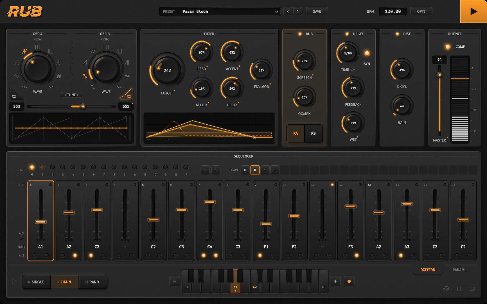This screenshot has height=304, width=487.
Task: Click the MASTER volume slider handle
Action: (439, 75)
